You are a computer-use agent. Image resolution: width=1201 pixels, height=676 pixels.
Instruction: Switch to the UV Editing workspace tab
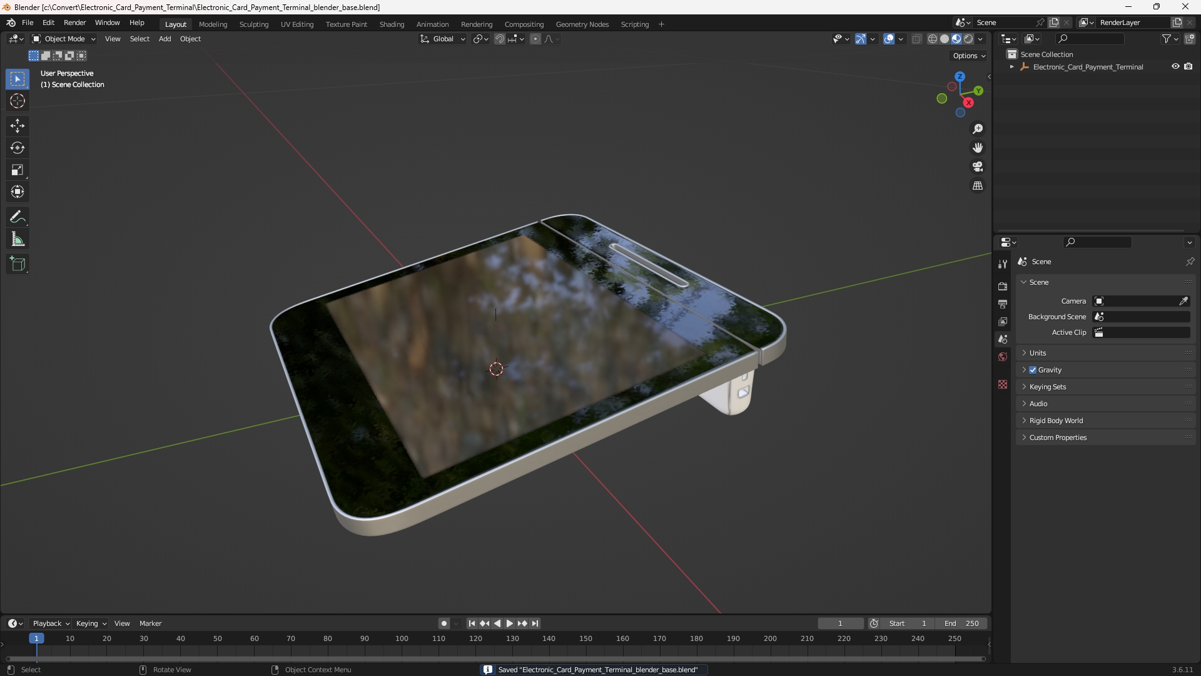297,24
